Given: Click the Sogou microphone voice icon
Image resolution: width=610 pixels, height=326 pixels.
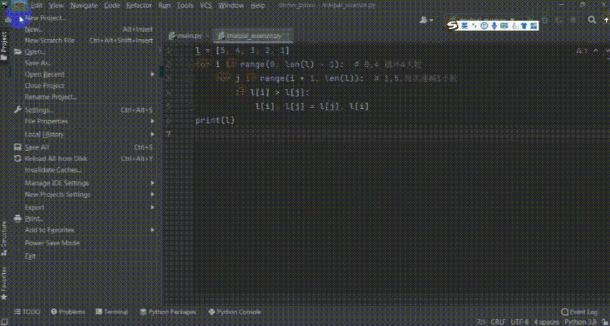Looking at the screenshot, I should (494, 26).
